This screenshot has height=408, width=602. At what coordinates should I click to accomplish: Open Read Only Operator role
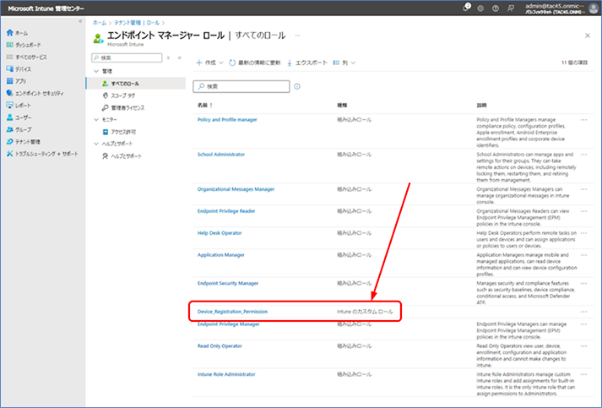220,346
